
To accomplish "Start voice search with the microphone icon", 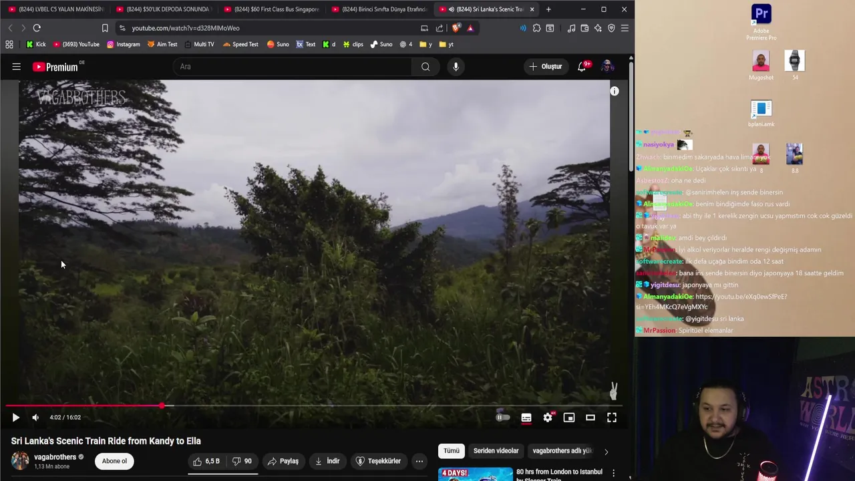I will click(x=456, y=67).
